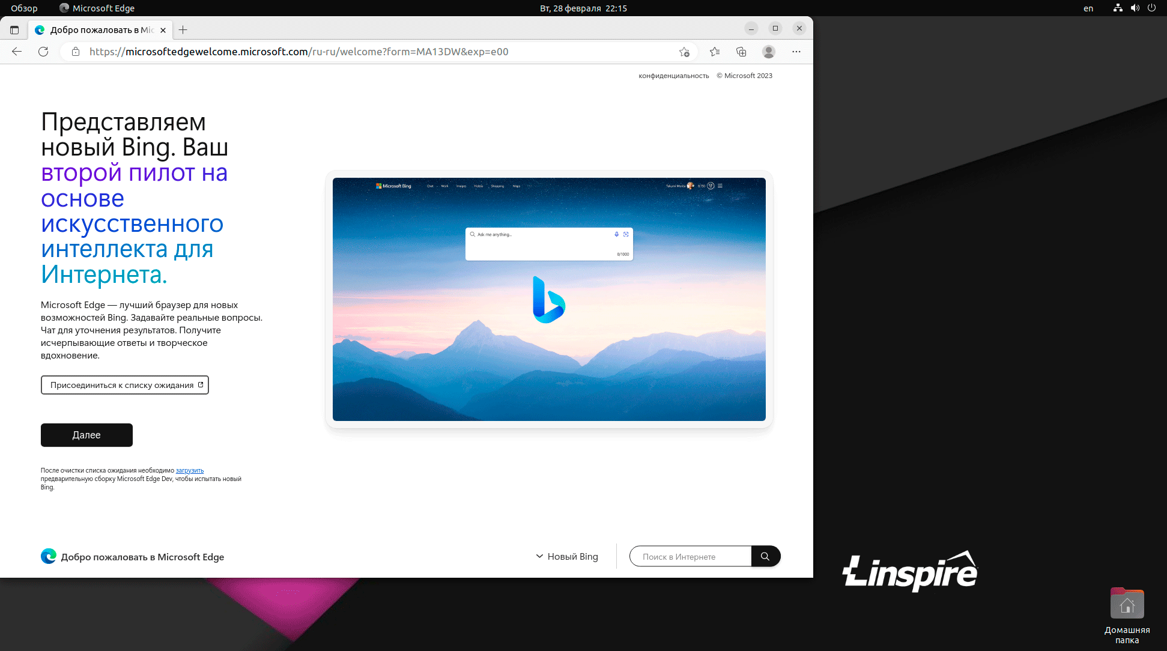Click the загрузить link
1167x651 pixels.
190,470
